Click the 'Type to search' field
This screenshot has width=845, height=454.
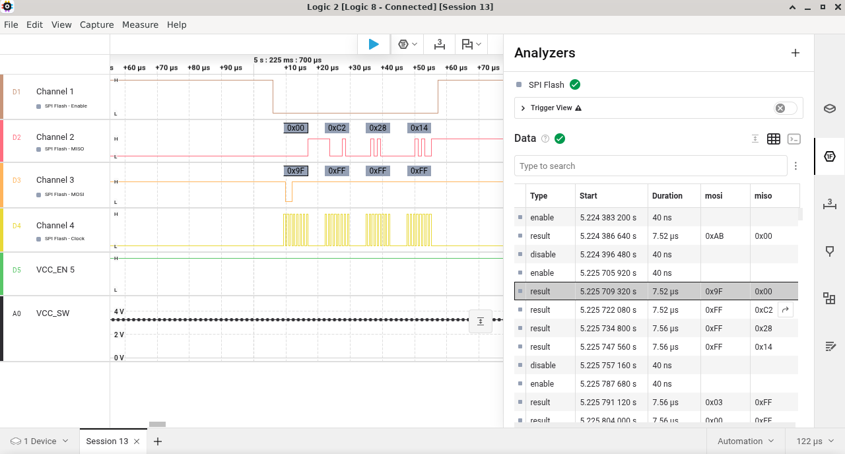[x=650, y=166]
